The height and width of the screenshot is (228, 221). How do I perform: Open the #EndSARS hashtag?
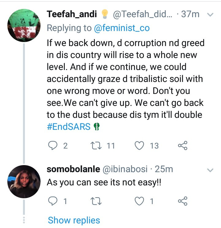click(69, 127)
